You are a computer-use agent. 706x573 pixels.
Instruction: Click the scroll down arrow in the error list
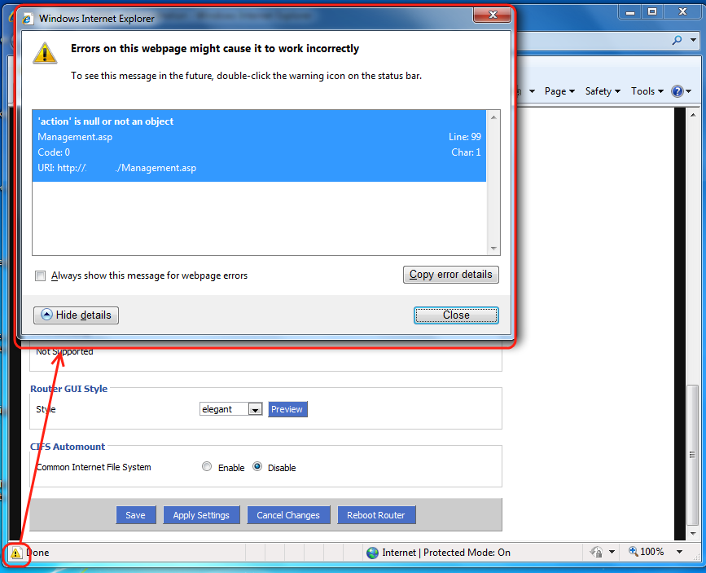493,249
